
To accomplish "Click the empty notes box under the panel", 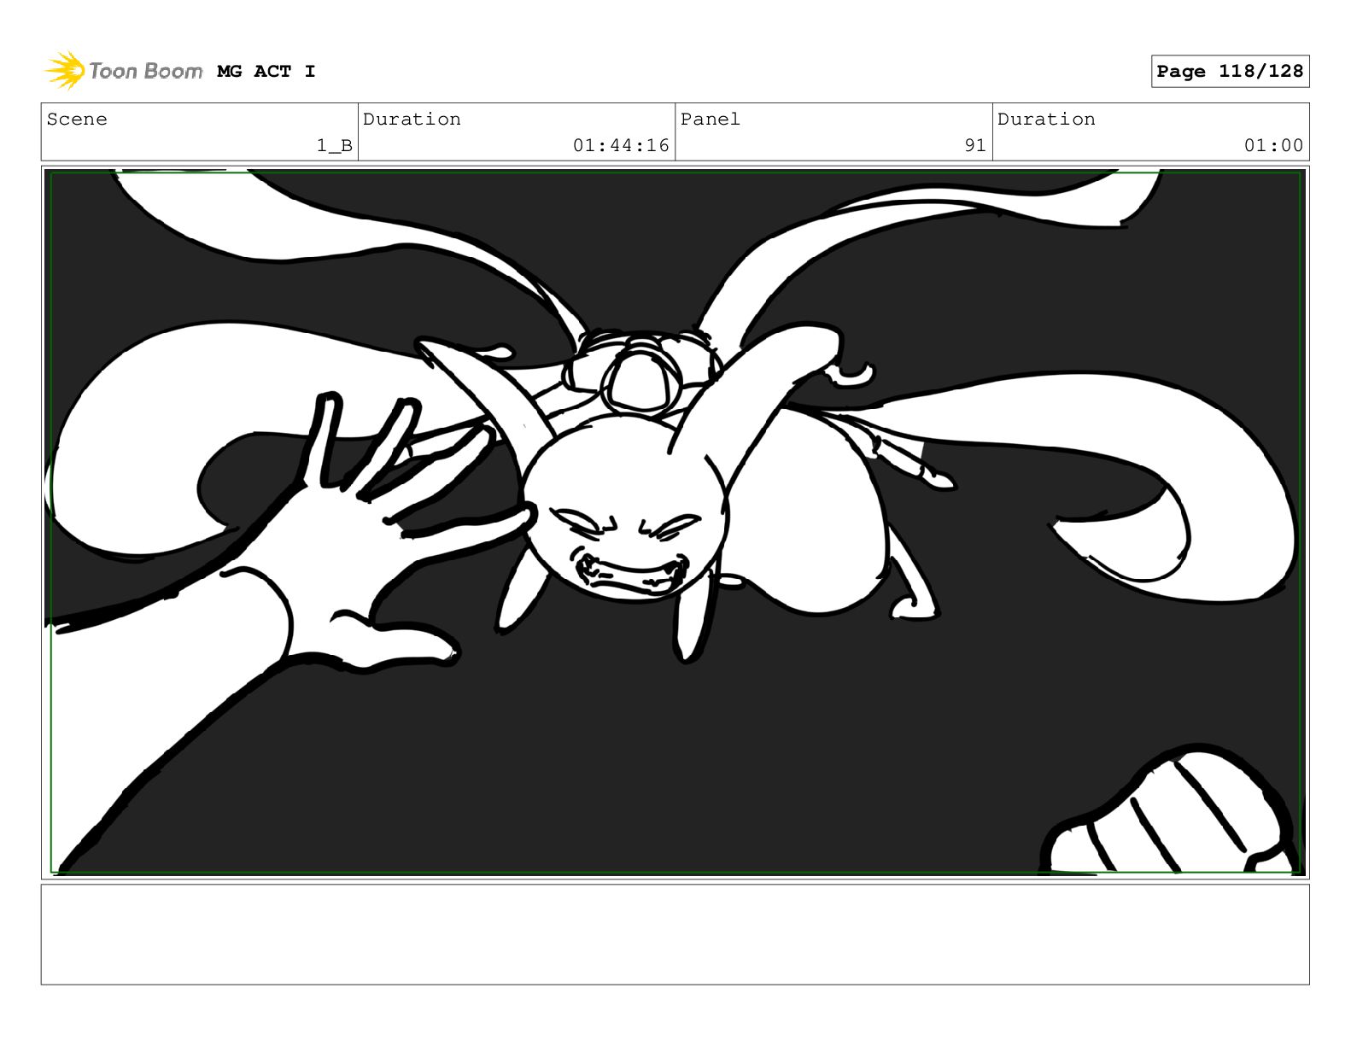I will click(x=675, y=934).
